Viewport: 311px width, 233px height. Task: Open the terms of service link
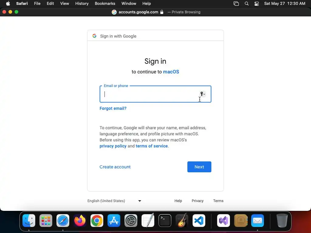pyautogui.click(x=152, y=146)
